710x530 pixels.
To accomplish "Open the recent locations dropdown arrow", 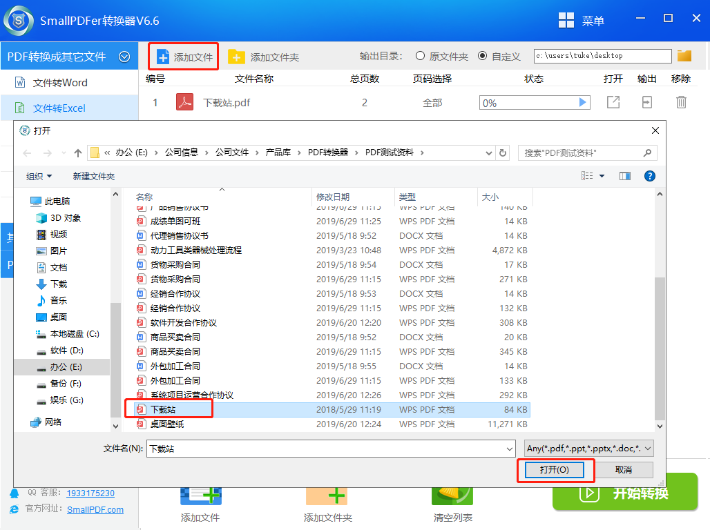I will click(x=64, y=153).
